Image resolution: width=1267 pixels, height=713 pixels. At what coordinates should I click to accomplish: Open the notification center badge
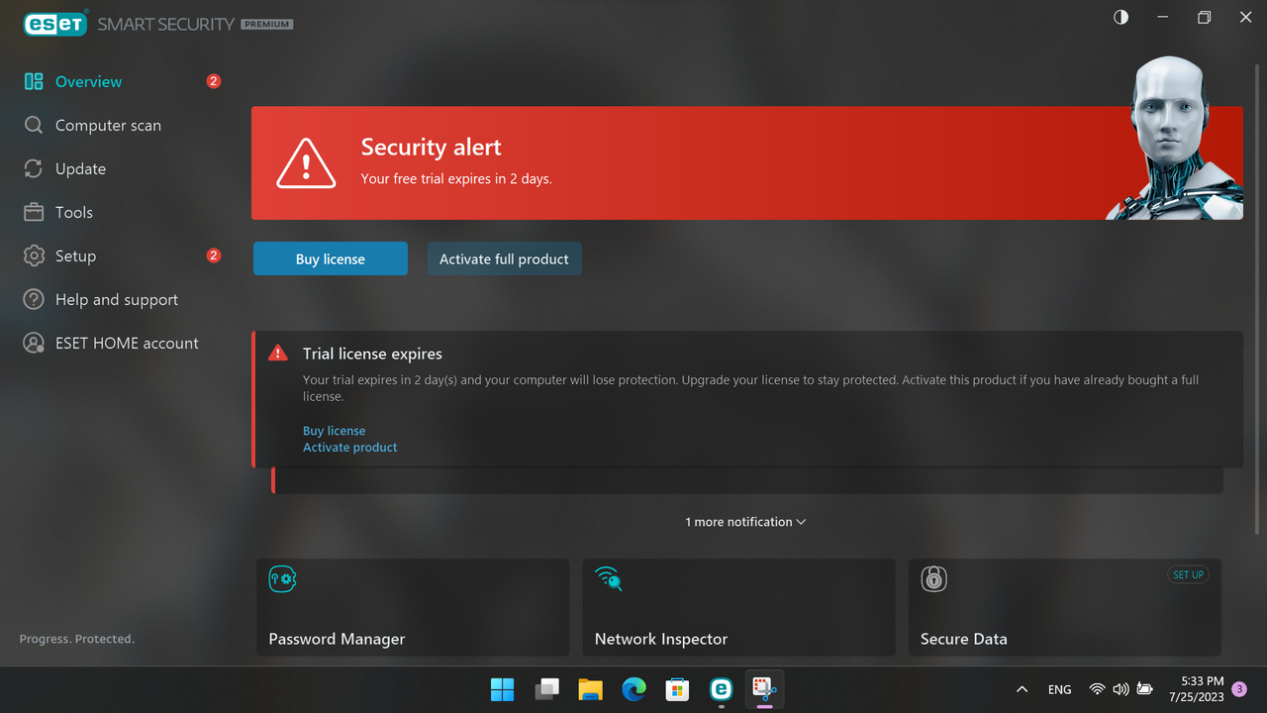(1238, 689)
